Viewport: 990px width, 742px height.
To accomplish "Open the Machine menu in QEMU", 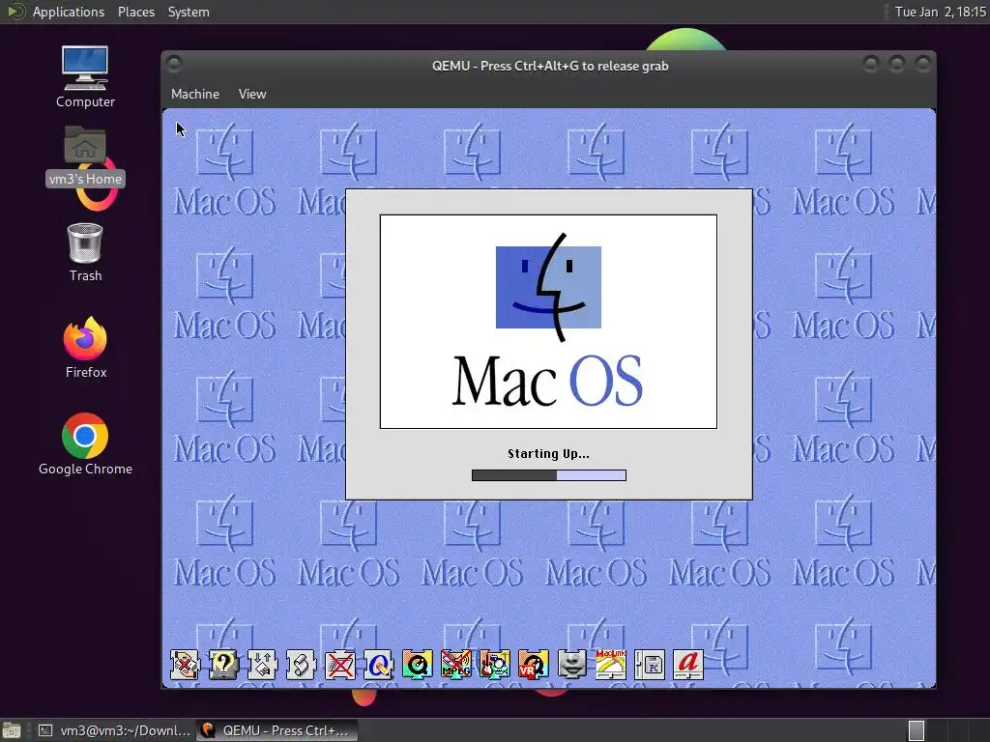I will point(195,94).
